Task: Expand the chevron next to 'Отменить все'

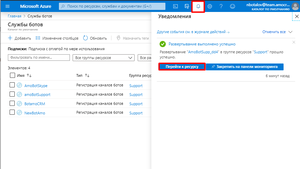Action: point(290,32)
